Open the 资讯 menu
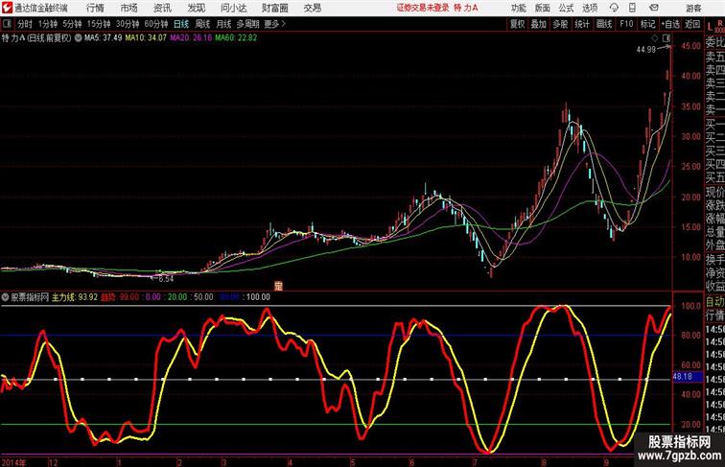The height and width of the screenshot is (467, 725). click(162, 8)
